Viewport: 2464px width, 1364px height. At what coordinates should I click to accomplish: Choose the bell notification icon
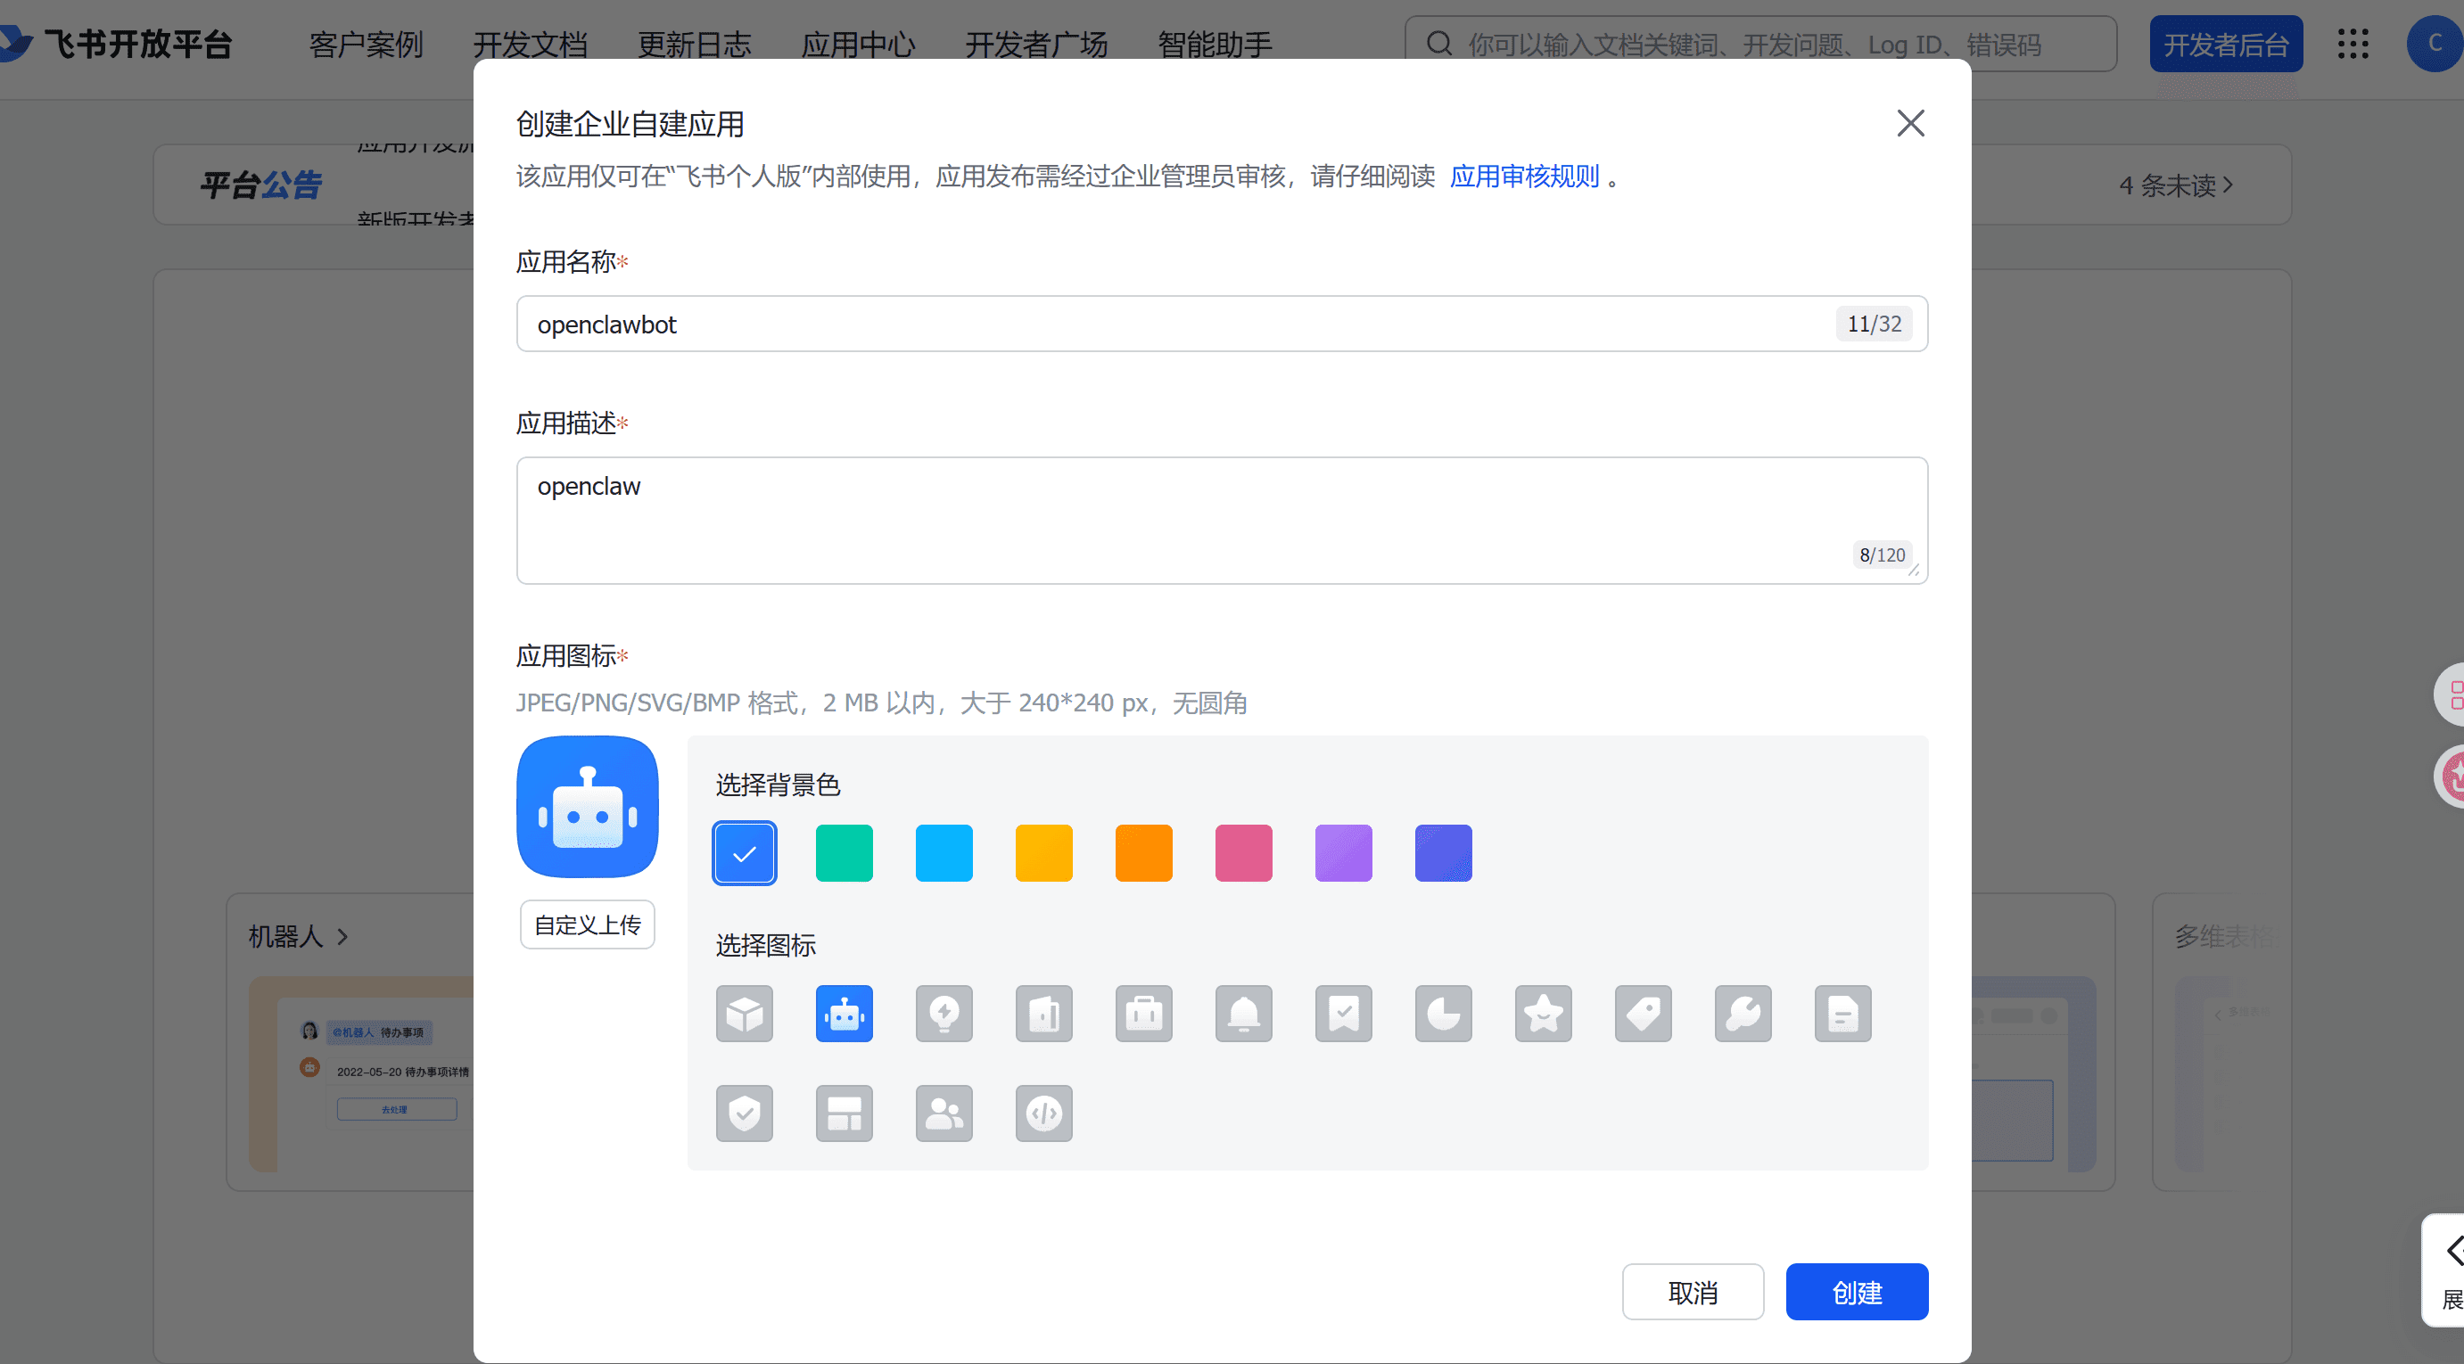(x=1242, y=1013)
